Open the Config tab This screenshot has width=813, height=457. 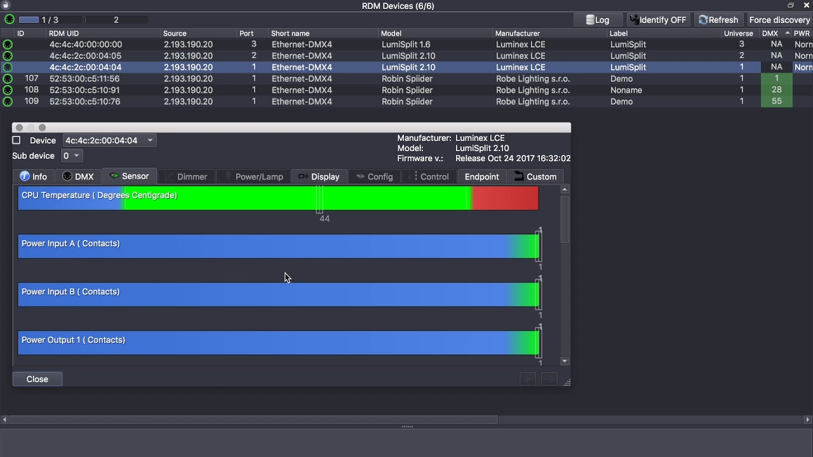coord(375,176)
